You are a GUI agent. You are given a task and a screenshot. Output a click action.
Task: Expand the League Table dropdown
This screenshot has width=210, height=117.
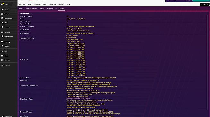click(26, 13)
